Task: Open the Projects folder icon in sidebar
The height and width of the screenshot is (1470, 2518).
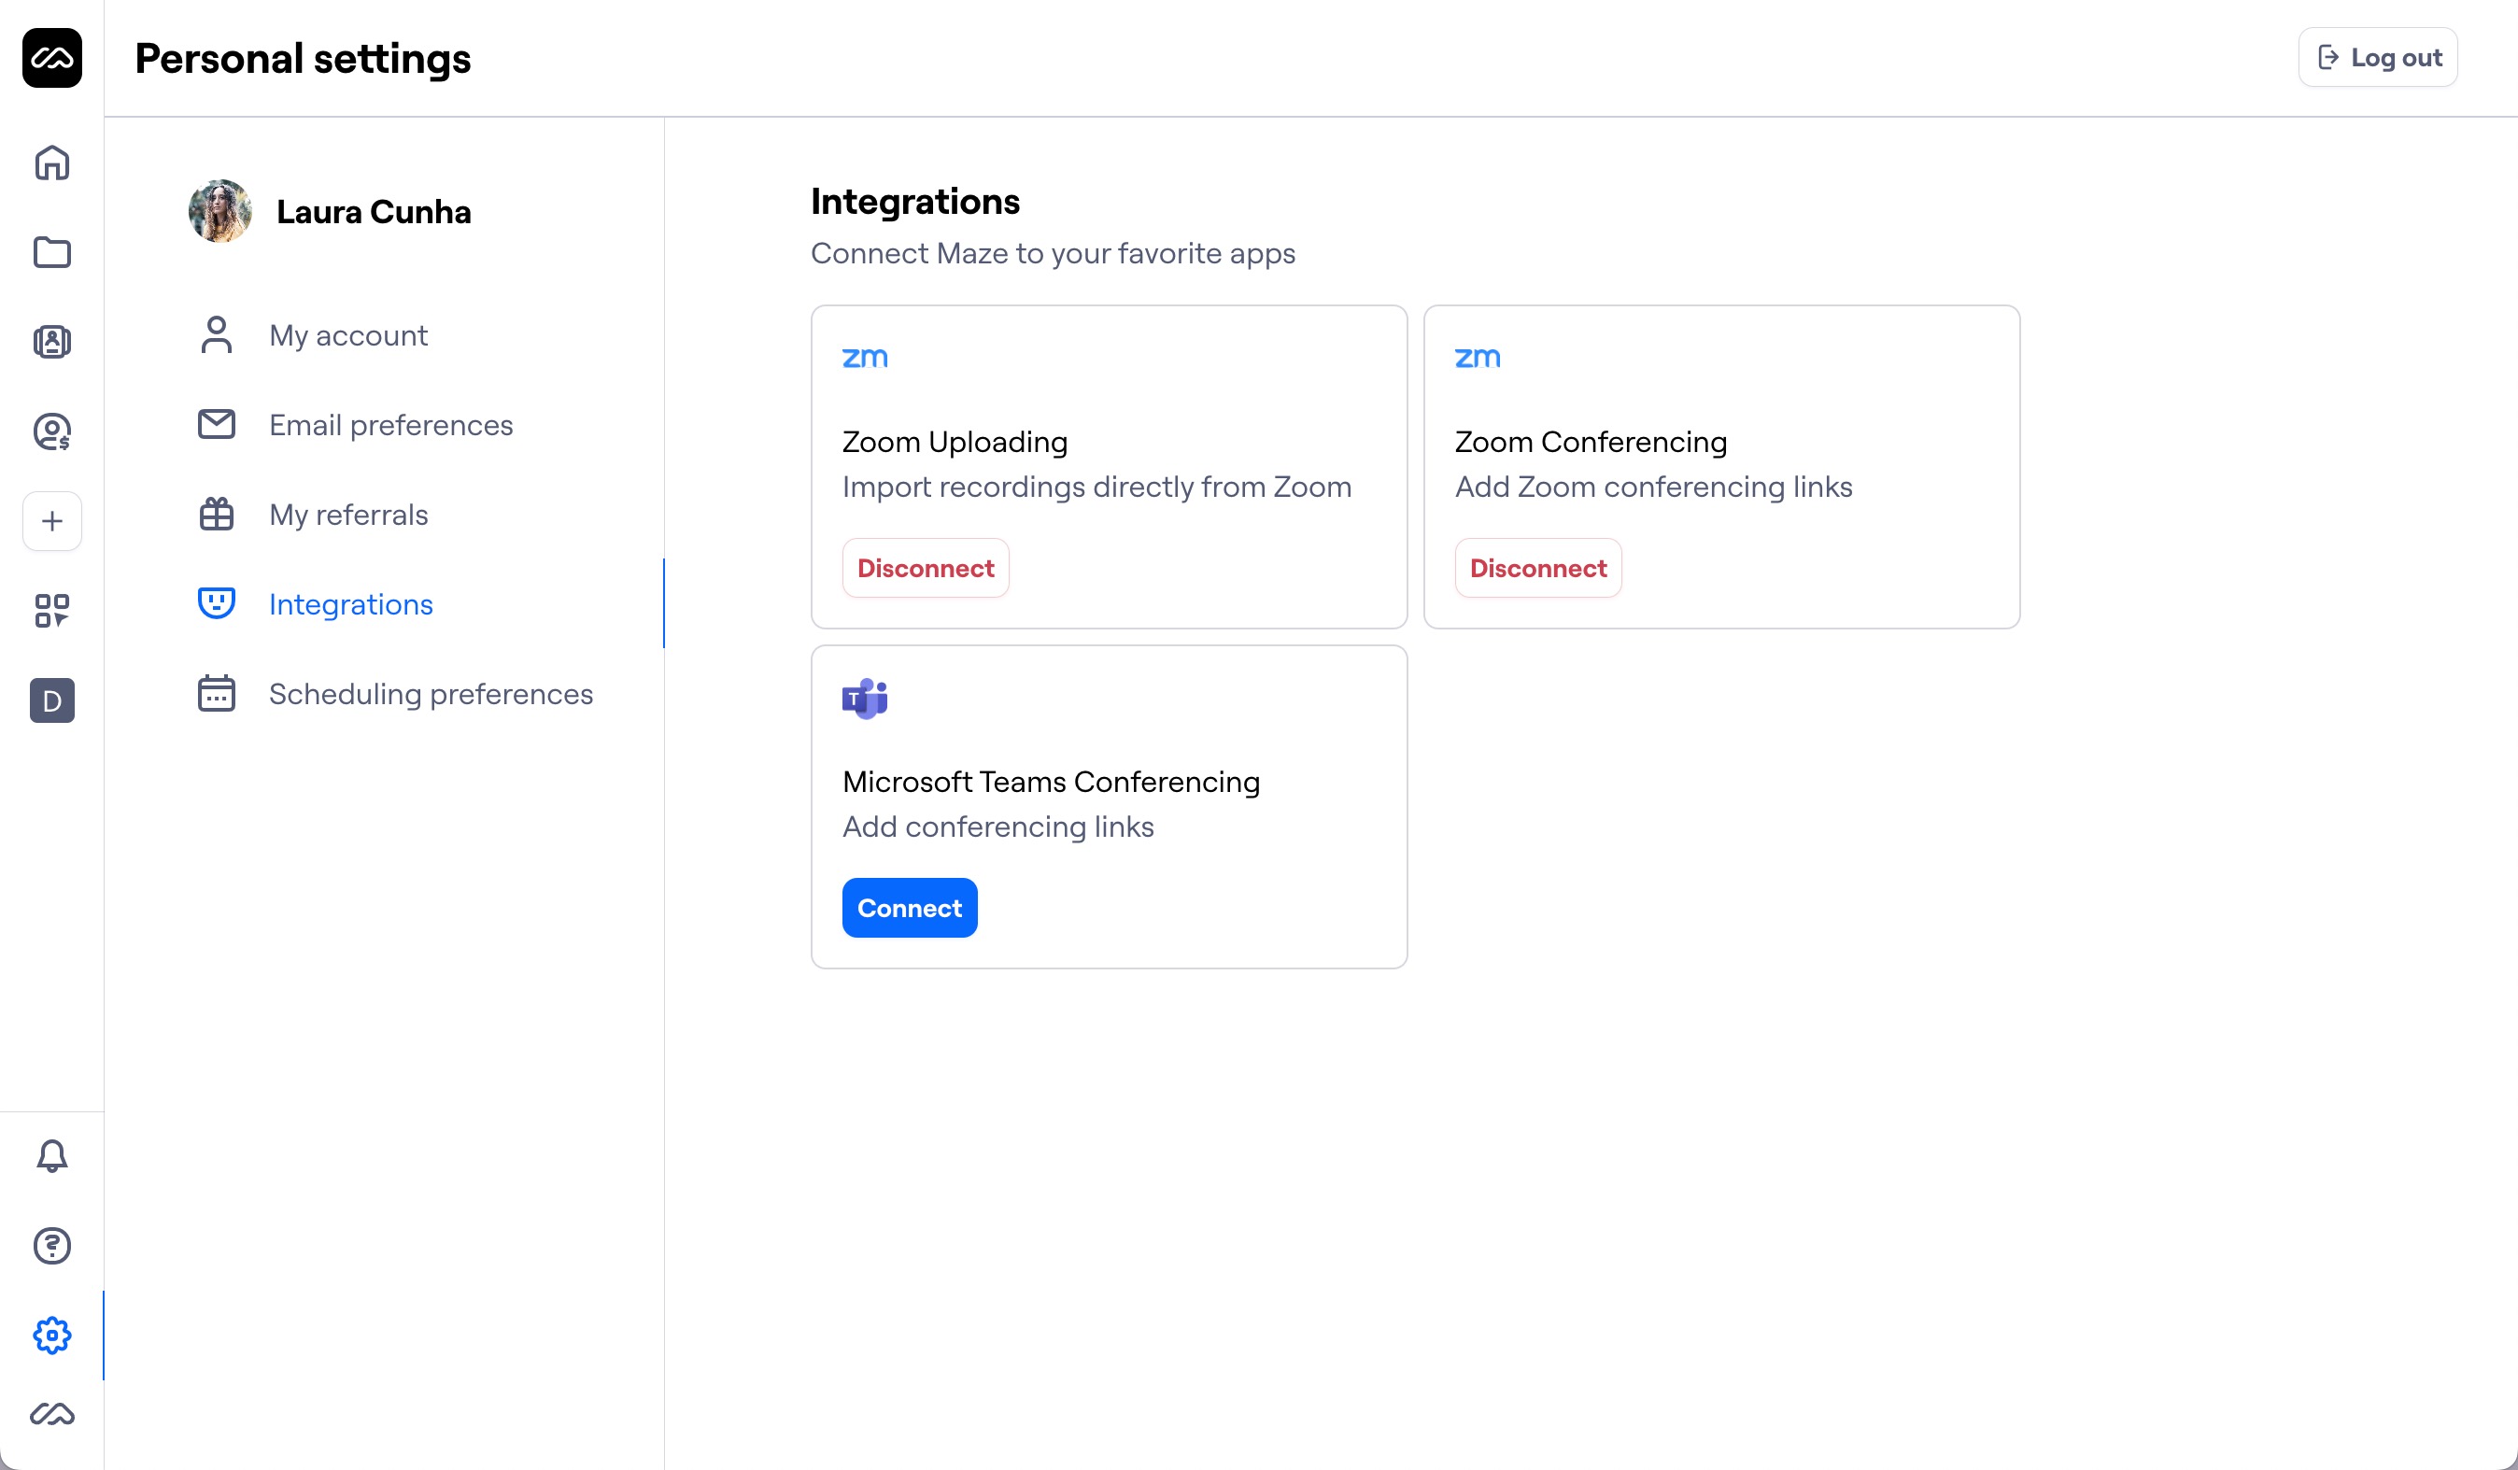Action: click(x=51, y=253)
